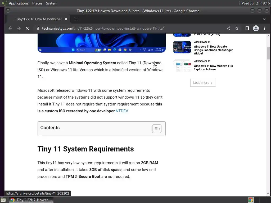Click the window menu button on the title bar
Viewport: 271px width, 203px height.
coord(8,11)
